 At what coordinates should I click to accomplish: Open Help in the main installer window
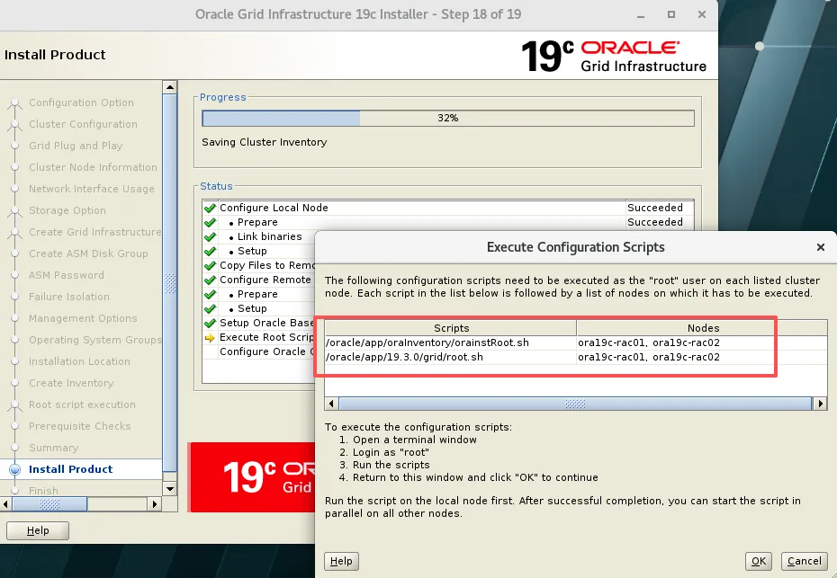click(38, 530)
